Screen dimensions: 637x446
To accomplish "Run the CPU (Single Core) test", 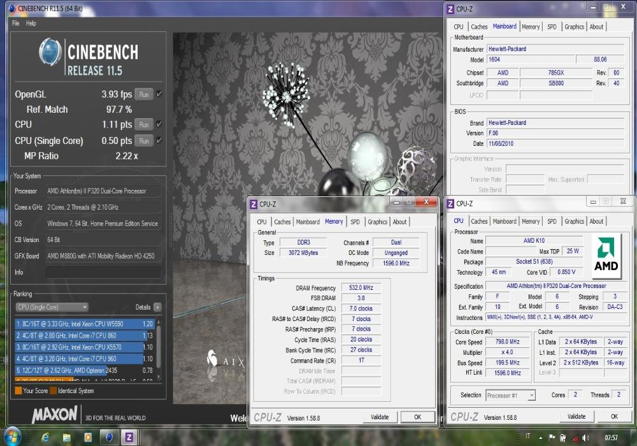I will pos(144,141).
